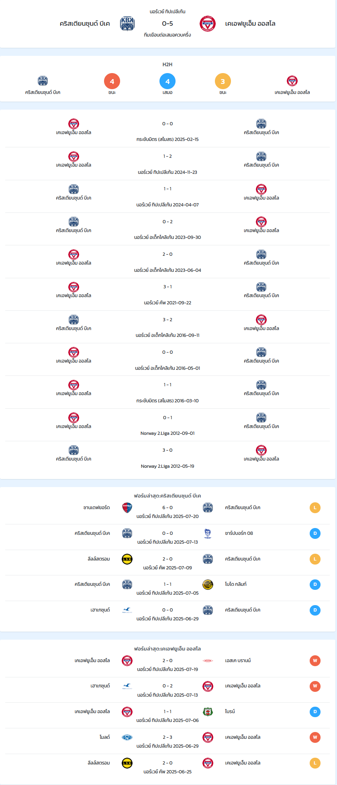Click the yellow win badge showing 3
The width and height of the screenshot is (337, 785).
coord(223,81)
